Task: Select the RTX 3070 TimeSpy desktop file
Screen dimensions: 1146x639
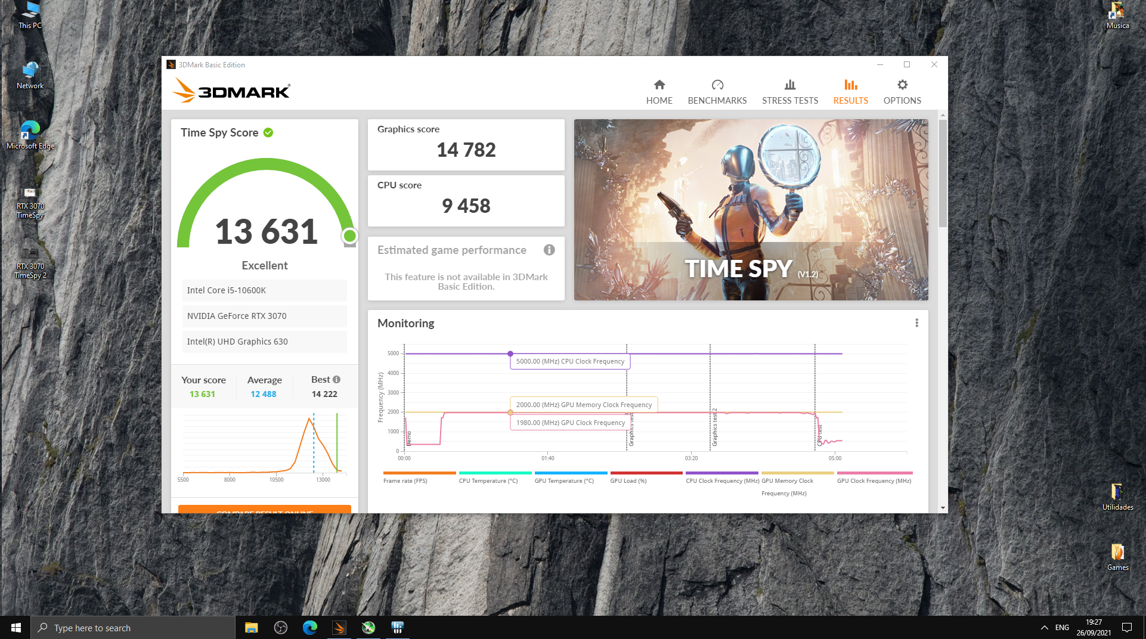Action: 30,203
